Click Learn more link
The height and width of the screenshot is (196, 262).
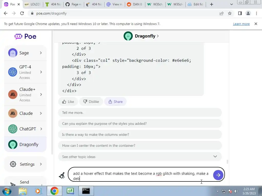pos(241,24)
